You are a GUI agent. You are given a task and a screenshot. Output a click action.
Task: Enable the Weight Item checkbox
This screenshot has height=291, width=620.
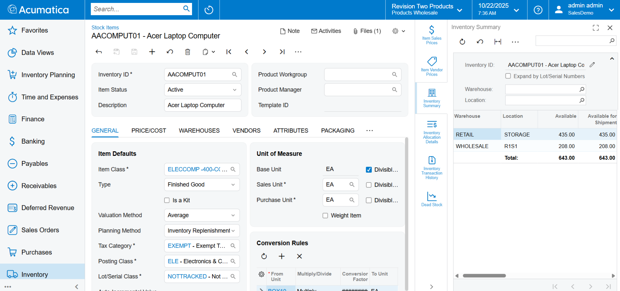click(325, 215)
